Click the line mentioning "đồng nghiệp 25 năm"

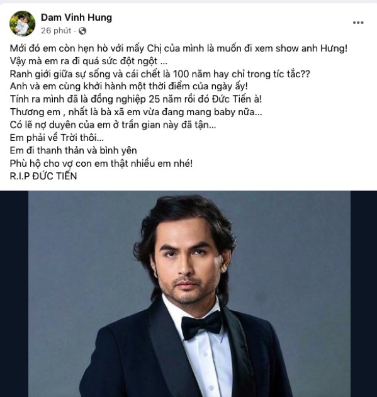click(x=136, y=99)
